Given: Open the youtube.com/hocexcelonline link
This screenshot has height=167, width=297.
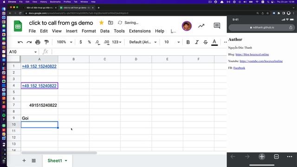Looking at the screenshot, I should 261,61.
